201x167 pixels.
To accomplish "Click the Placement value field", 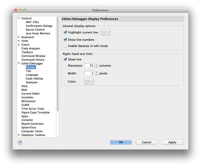I will (x=89, y=66).
